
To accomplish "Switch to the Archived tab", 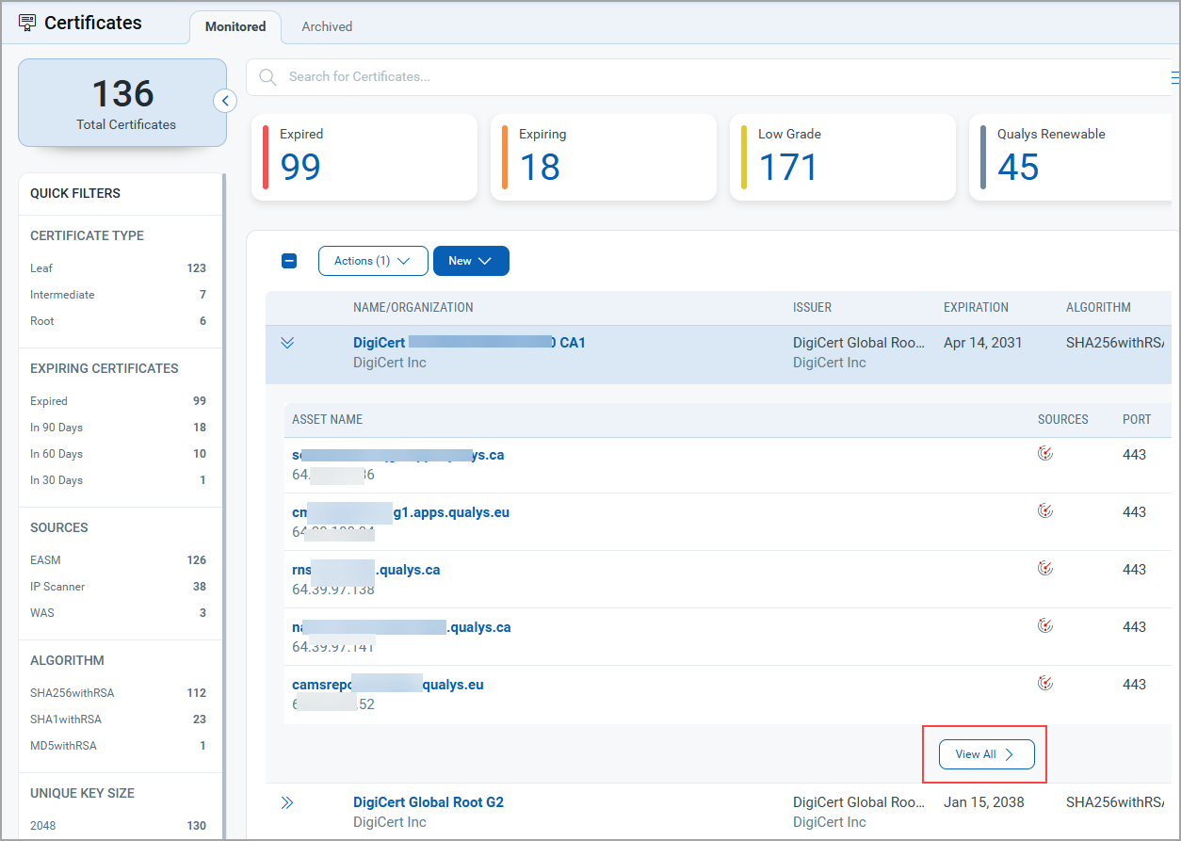I will pyautogui.click(x=327, y=26).
